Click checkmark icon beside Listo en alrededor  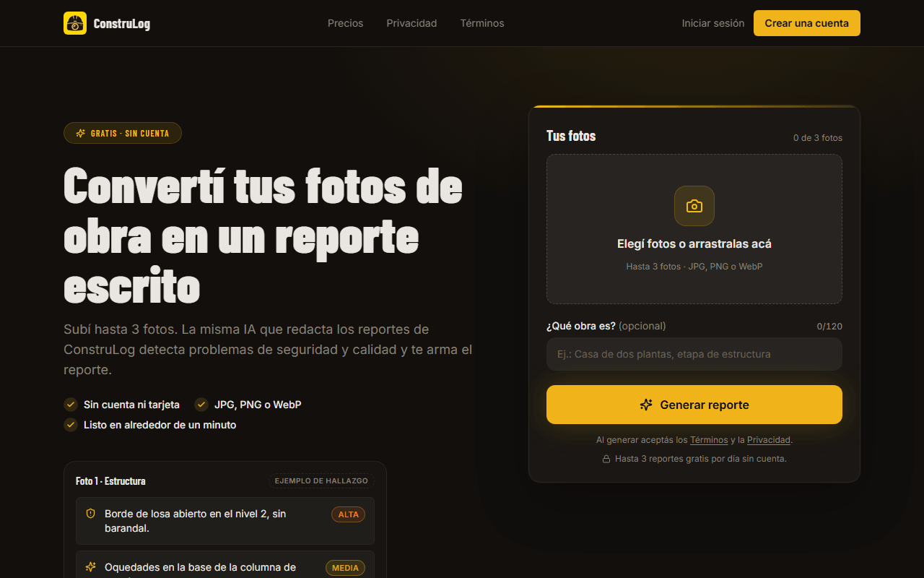pyautogui.click(x=71, y=425)
